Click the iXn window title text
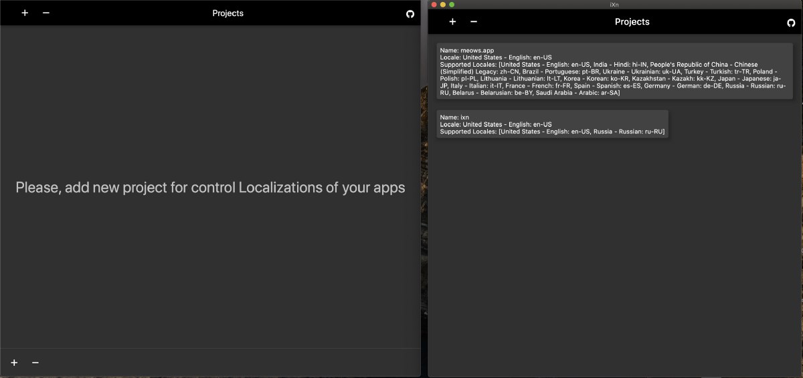 [x=614, y=5]
